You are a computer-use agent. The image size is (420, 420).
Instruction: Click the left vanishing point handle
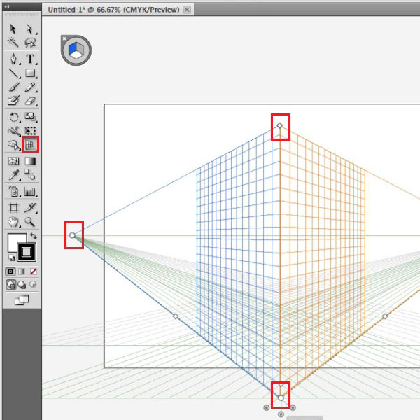72,235
